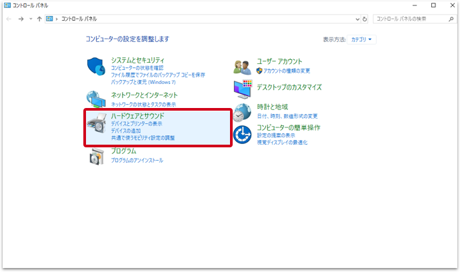The height and width of the screenshot is (272, 460).
Task: Click the forward arrow navigation button
Action: click(21, 19)
